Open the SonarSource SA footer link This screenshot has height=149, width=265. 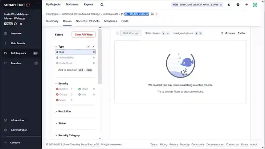90,145
